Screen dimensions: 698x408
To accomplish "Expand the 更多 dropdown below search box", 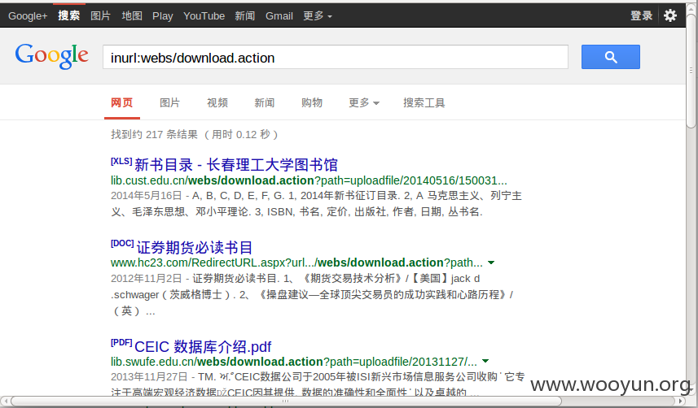I will pos(364,103).
